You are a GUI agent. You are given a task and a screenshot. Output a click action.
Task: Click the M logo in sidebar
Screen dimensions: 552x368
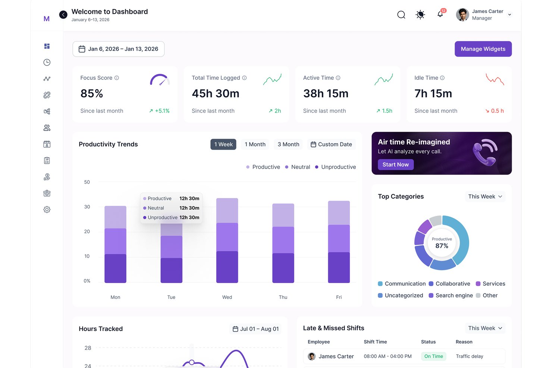coord(47,19)
